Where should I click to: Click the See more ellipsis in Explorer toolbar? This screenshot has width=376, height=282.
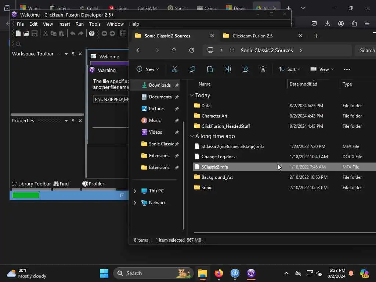[x=347, y=69]
